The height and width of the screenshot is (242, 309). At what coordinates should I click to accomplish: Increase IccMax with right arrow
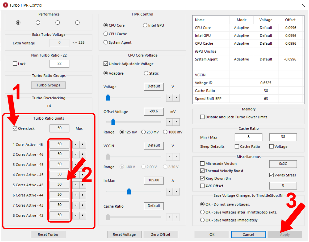pyautogui.click(x=176, y=191)
